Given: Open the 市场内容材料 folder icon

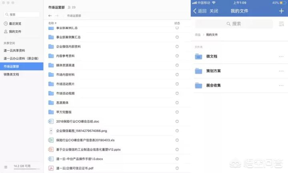Looking at the screenshot, I should pyautogui.click(x=51, y=75).
